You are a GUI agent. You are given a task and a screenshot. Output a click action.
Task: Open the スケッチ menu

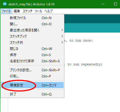27,11
